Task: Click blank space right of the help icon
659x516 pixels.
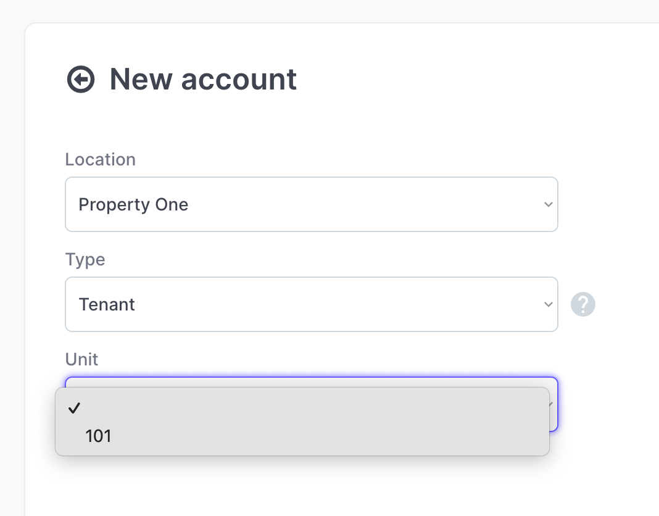Action: tap(627, 304)
